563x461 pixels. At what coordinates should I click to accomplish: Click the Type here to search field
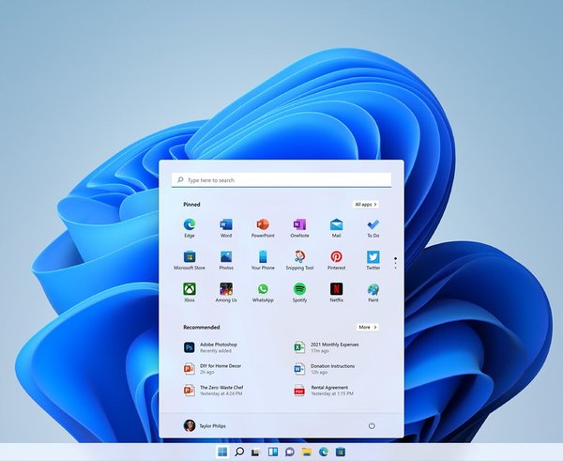(x=281, y=179)
